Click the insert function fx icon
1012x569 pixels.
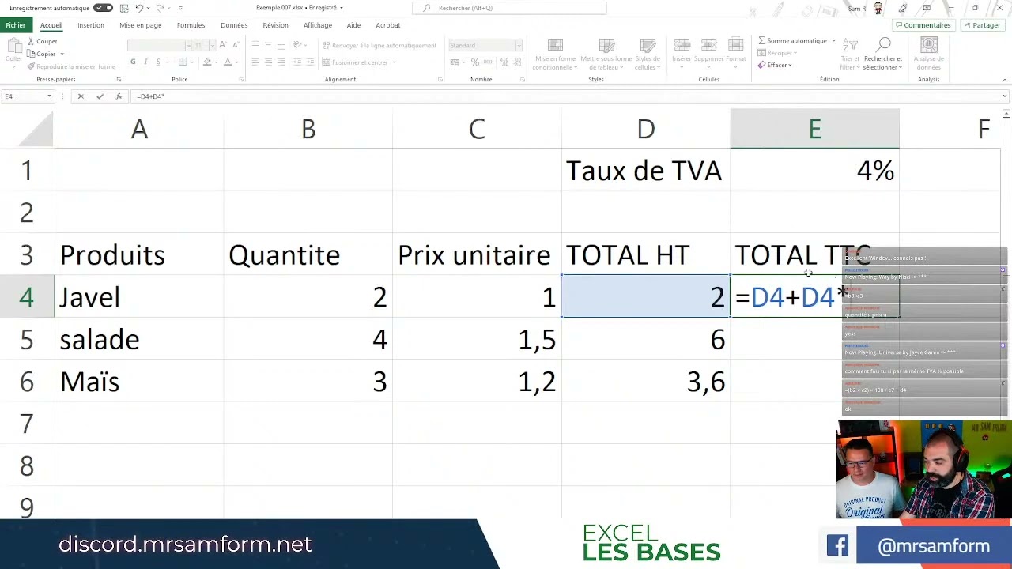(119, 96)
